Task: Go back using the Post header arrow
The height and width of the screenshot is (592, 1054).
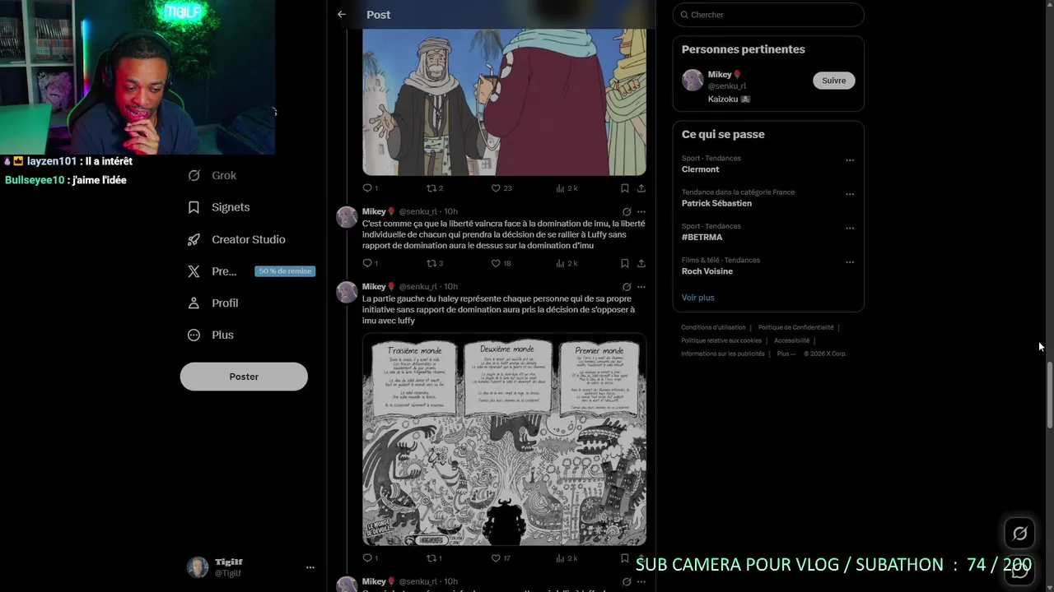Action: click(x=342, y=14)
